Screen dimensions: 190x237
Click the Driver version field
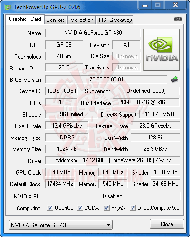point(113,160)
